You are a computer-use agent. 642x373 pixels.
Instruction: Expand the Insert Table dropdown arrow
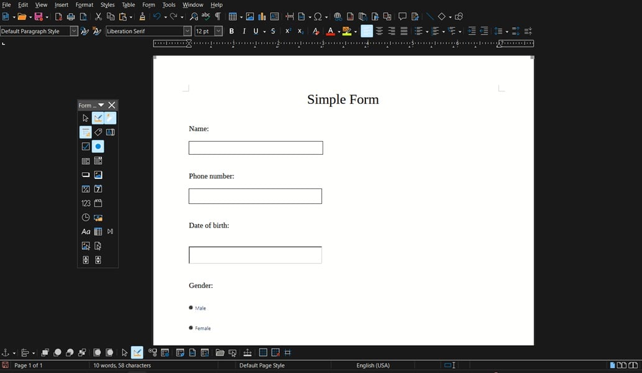[x=241, y=17]
